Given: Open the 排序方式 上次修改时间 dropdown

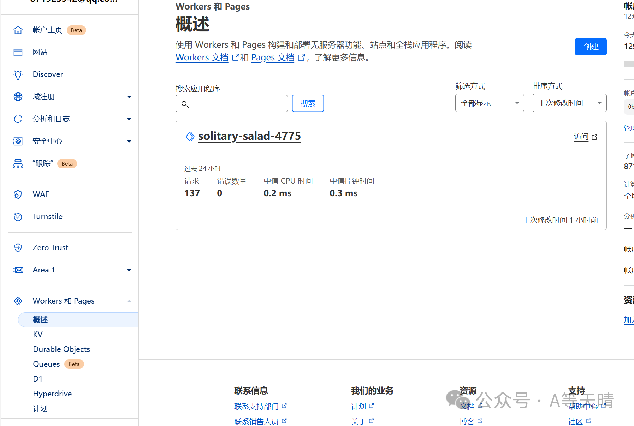Looking at the screenshot, I should click(569, 103).
